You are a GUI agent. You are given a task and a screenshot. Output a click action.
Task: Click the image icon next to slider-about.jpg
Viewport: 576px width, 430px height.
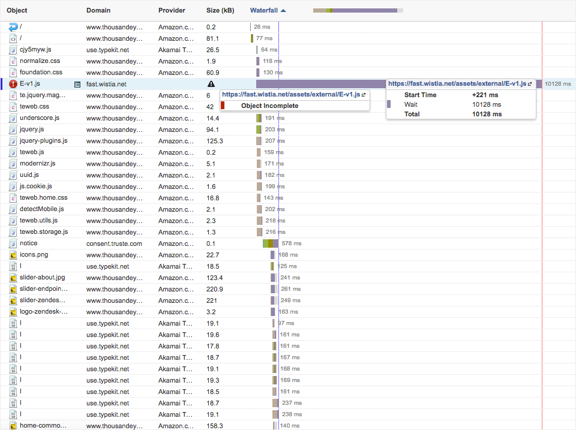[x=13, y=278]
